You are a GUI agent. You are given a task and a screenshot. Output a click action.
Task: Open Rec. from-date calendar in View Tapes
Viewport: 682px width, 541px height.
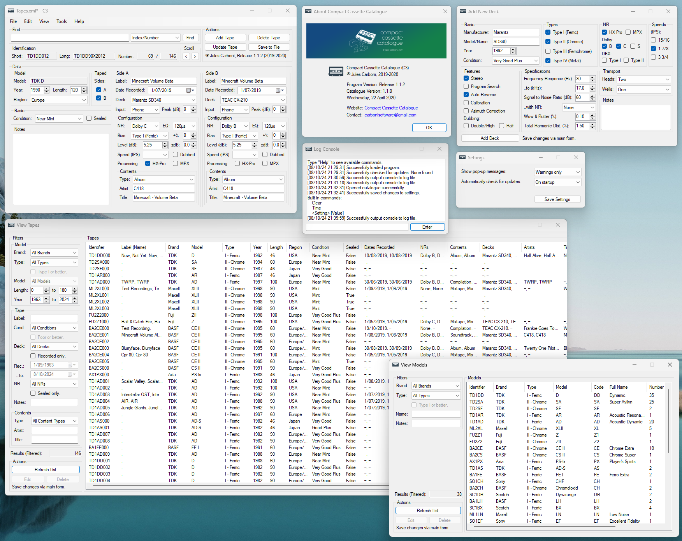(x=72, y=365)
